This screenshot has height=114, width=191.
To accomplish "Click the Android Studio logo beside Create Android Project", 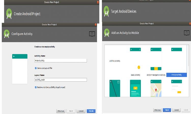I will point(9,14).
